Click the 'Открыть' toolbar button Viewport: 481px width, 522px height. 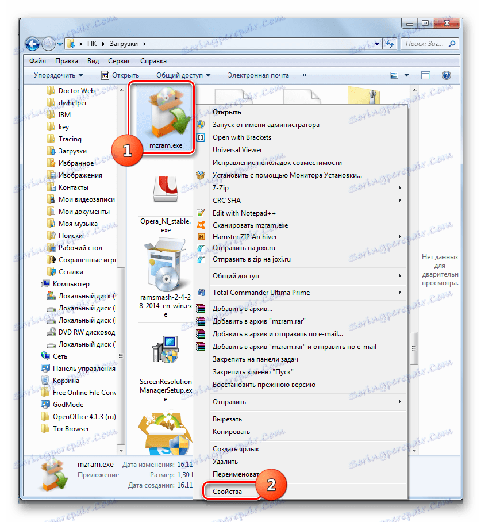click(120, 75)
